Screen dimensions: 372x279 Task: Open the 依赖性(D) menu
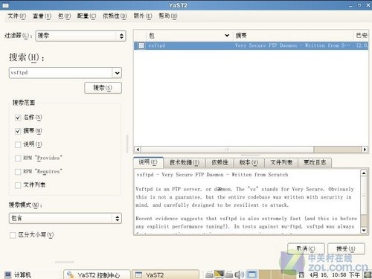[x=115, y=16]
